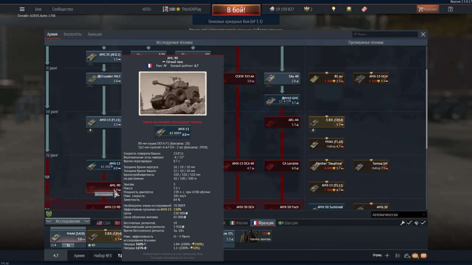472x265 pixels.
Task: Select the Швеция nation tab
Action: click(x=288, y=223)
